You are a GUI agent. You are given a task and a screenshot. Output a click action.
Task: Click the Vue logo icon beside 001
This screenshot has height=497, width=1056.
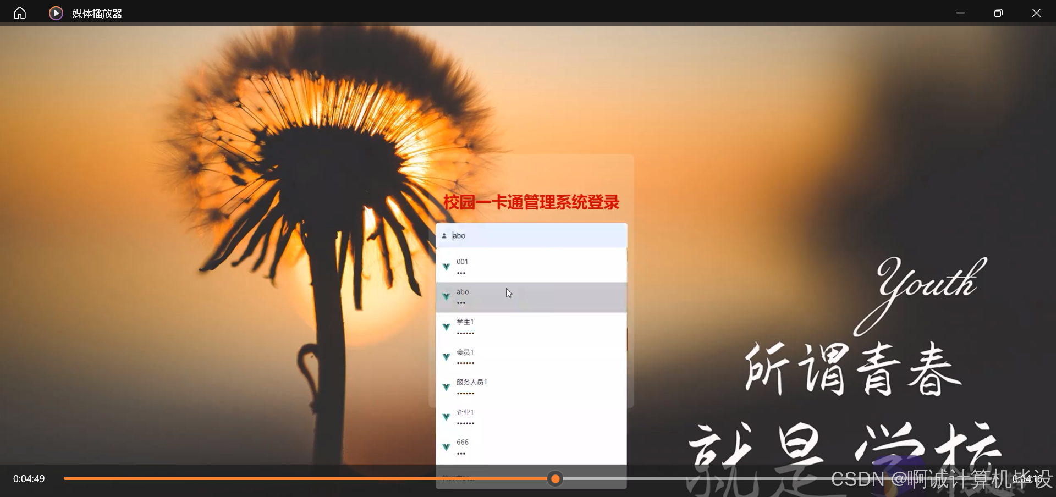(446, 267)
